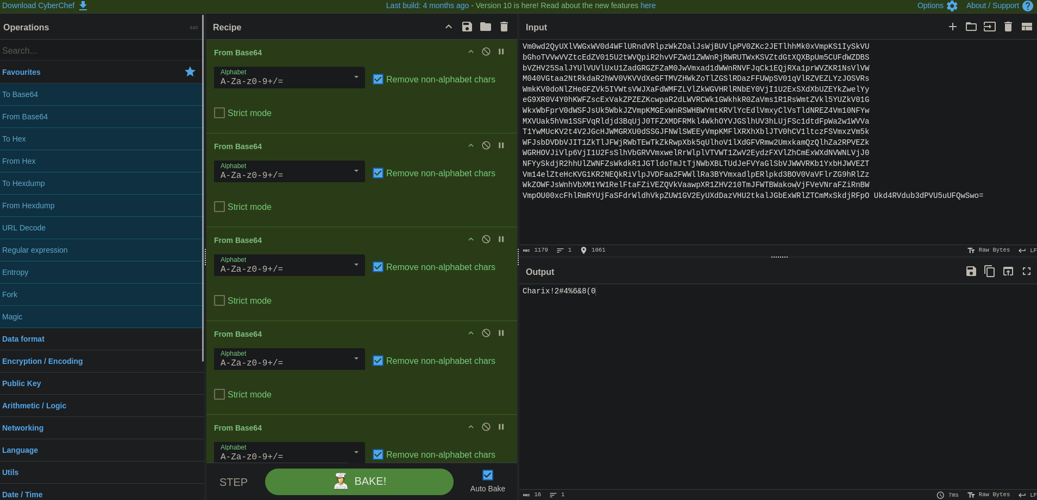The image size is (1037, 500).
Task: Open the About / Support link
Action: [x=1000, y=5]
